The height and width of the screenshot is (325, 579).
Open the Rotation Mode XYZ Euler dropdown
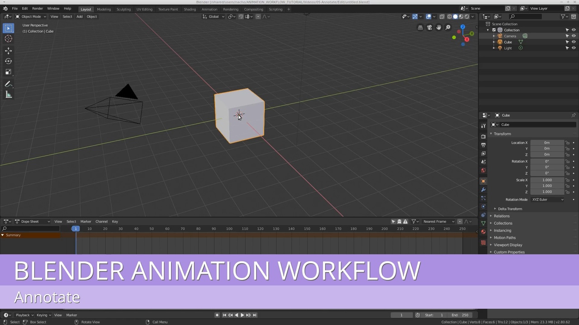pyautogui.click(x=548, y=200)
